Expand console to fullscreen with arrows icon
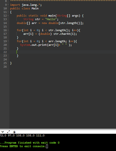Image resolution: width=116 pixels, height=151 pixels. click(x=8, y=132)
